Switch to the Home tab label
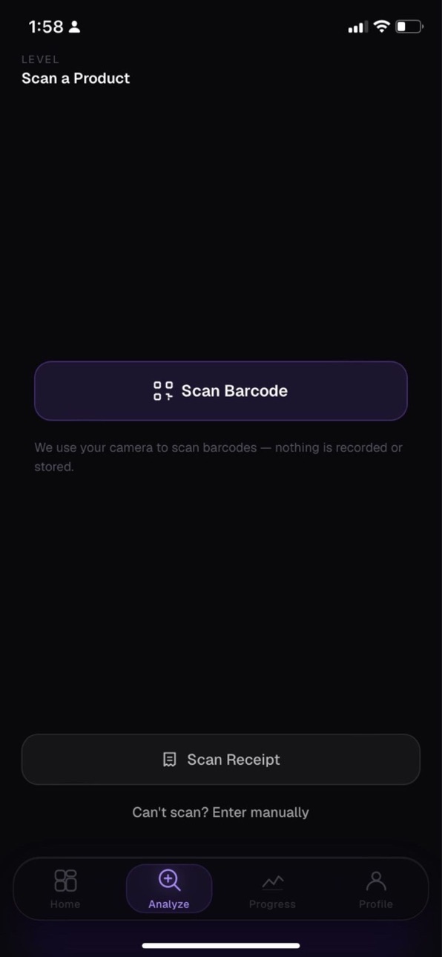Image resolution: width=442 pixels, height=957 pixels. pos(65,904)
